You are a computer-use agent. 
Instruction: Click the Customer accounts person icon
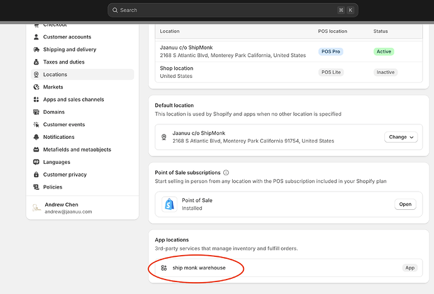point(36,36)
